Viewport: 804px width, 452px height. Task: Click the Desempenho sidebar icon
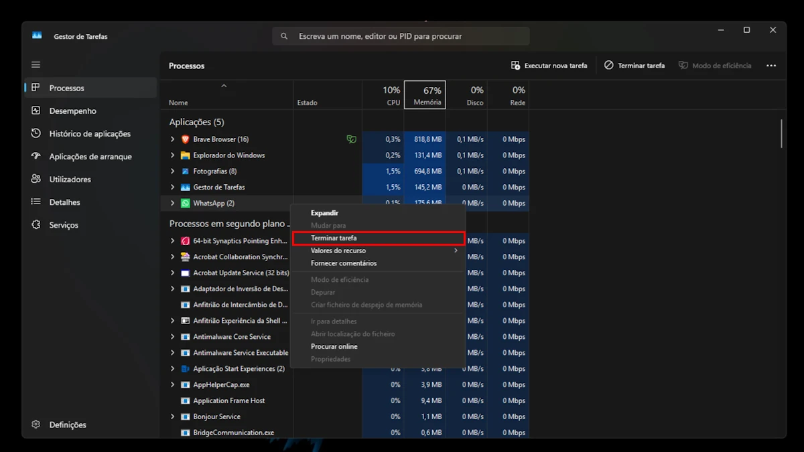tap(36, 111)
